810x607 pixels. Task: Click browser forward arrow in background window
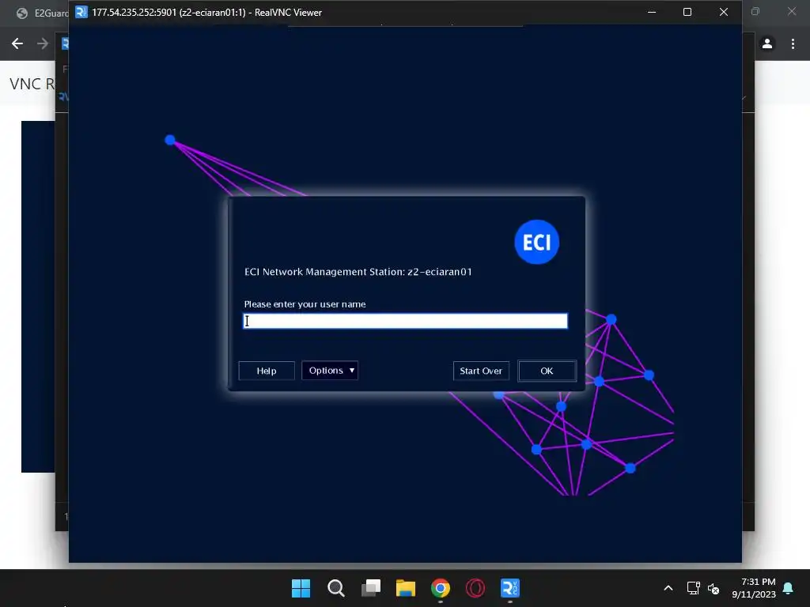click(x=43, y=44)
